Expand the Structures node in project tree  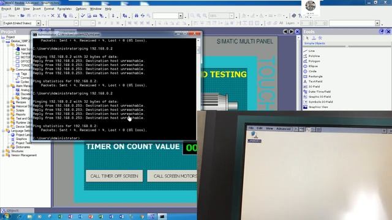4,151
